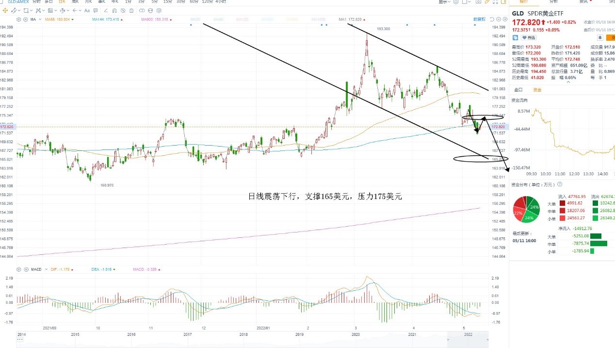The width and height of the screenshot is (615, 348).
Task: Click the 2020 timeline navigator area
Action: 356,334
